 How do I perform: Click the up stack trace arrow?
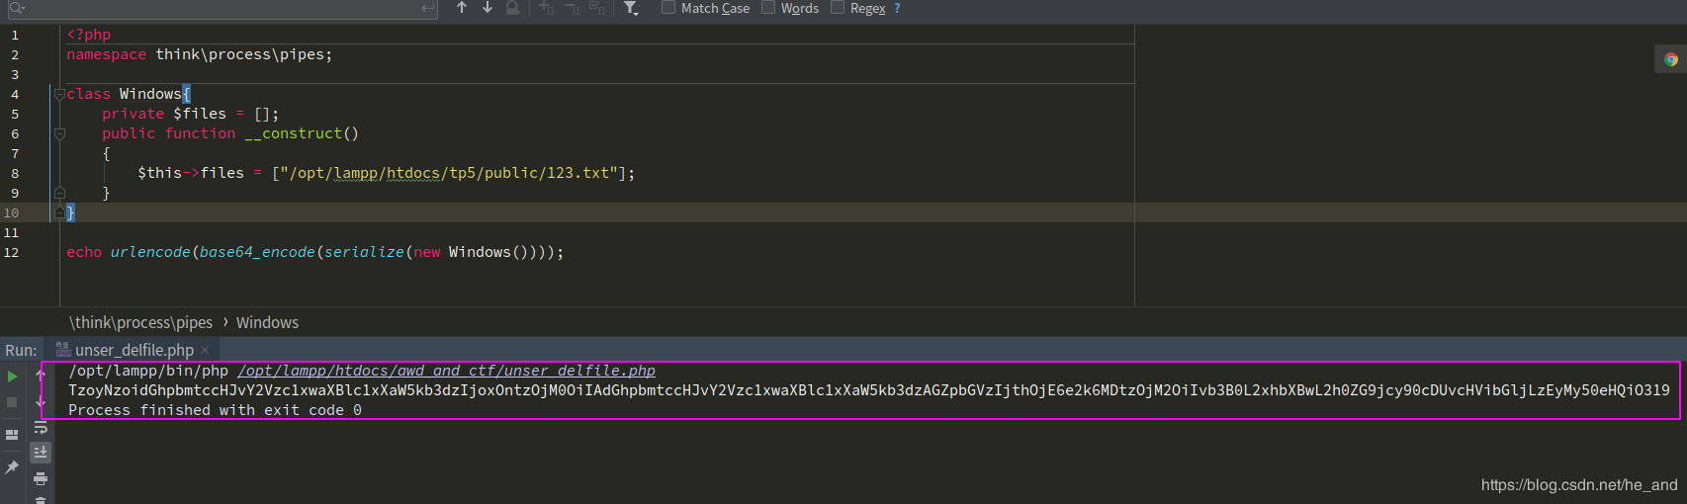41,375
